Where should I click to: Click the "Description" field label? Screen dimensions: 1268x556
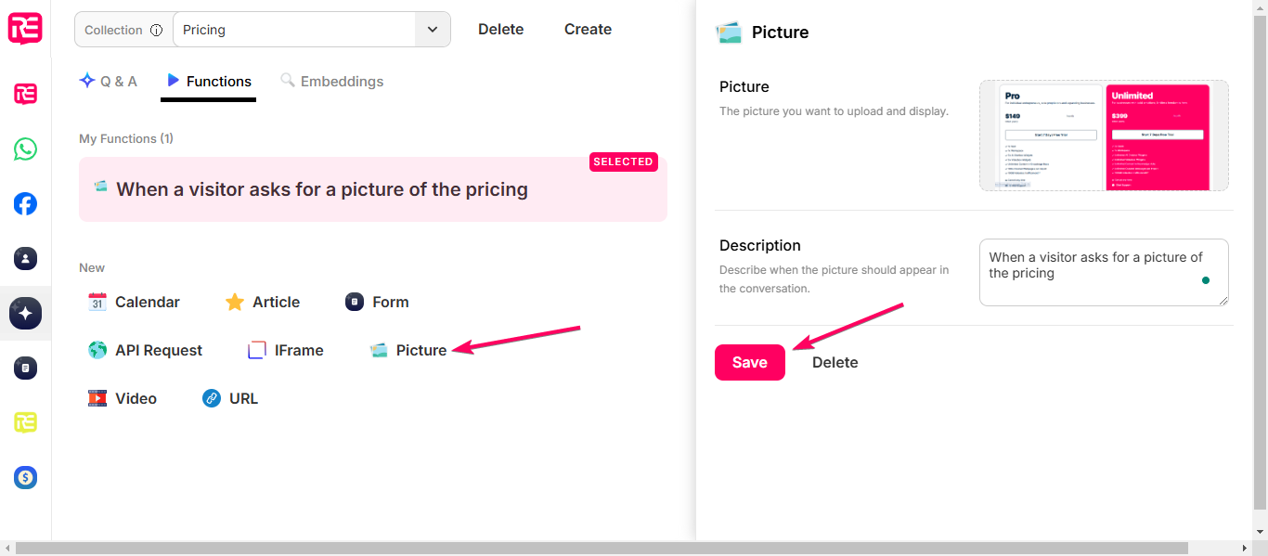click(x=760, y=246)
